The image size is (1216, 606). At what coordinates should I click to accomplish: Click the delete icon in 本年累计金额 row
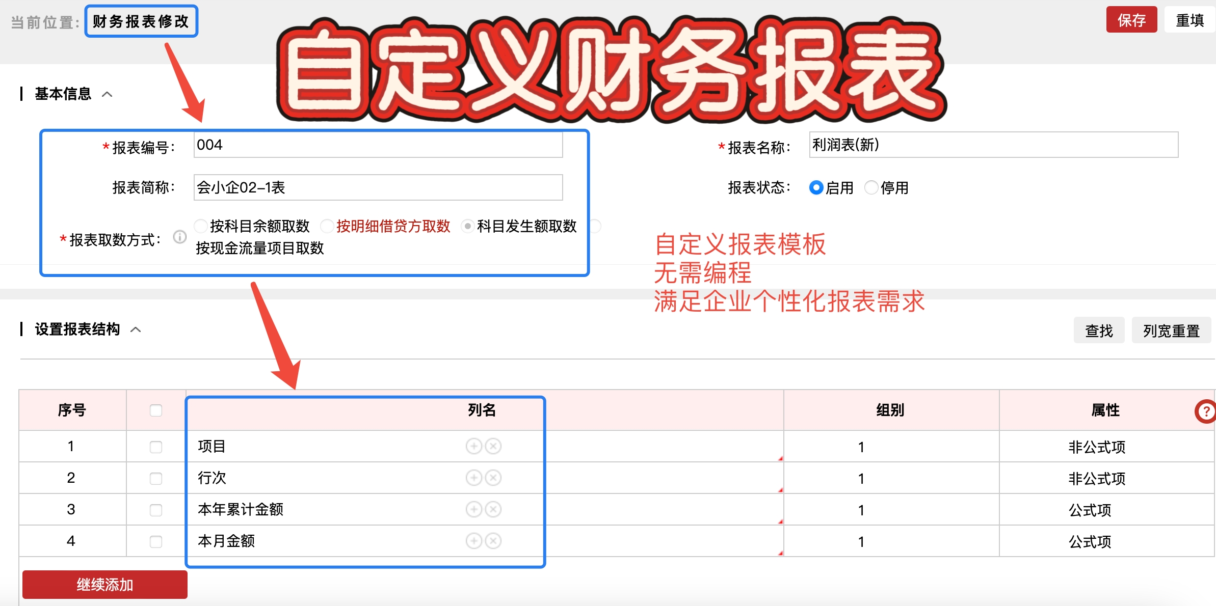pyautogui.click(x=493, y=509)
